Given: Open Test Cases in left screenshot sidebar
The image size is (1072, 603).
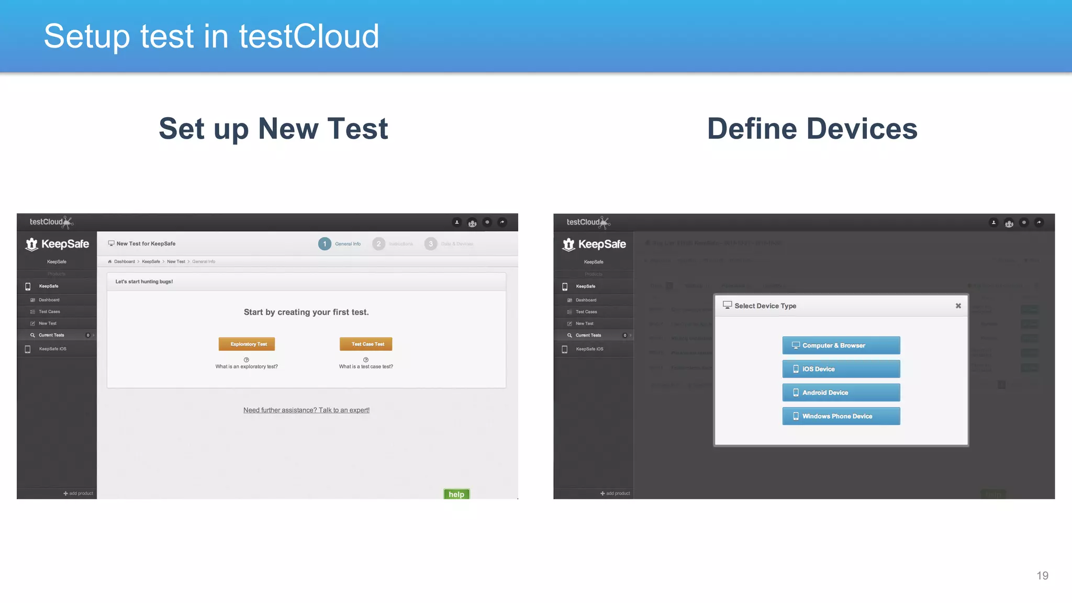Looking at the screenshot, I should coord(57,311).
